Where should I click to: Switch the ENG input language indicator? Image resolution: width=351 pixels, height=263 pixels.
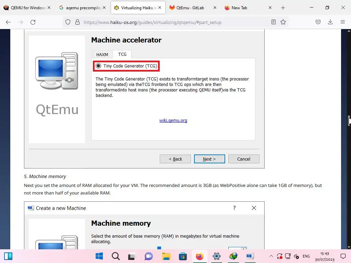306,256
